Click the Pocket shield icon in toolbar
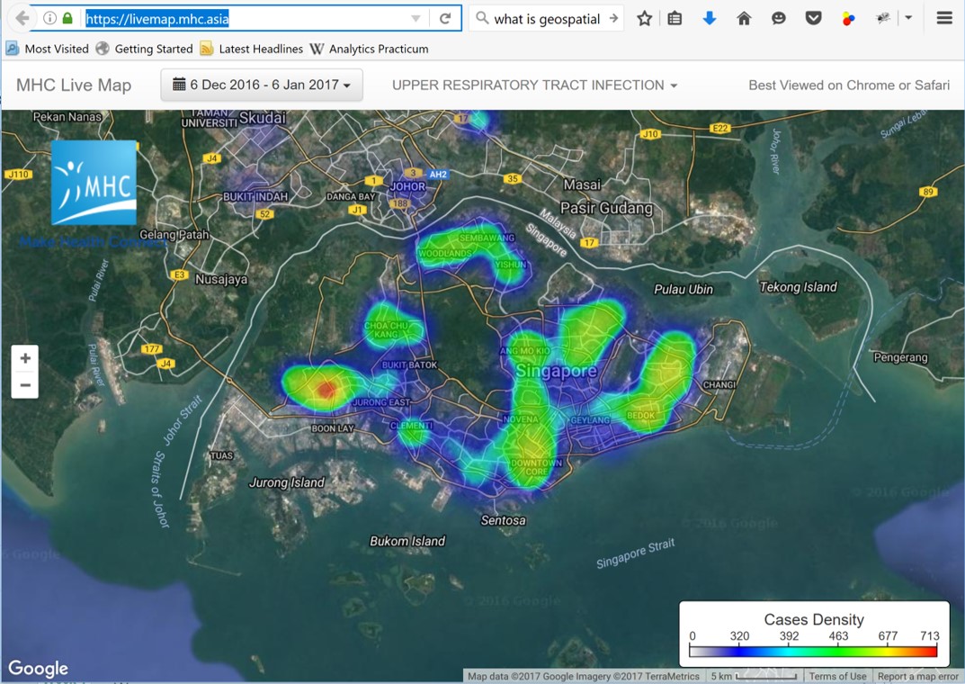The height and width of the screenshot is (684, 965). (x=813, y=18)
